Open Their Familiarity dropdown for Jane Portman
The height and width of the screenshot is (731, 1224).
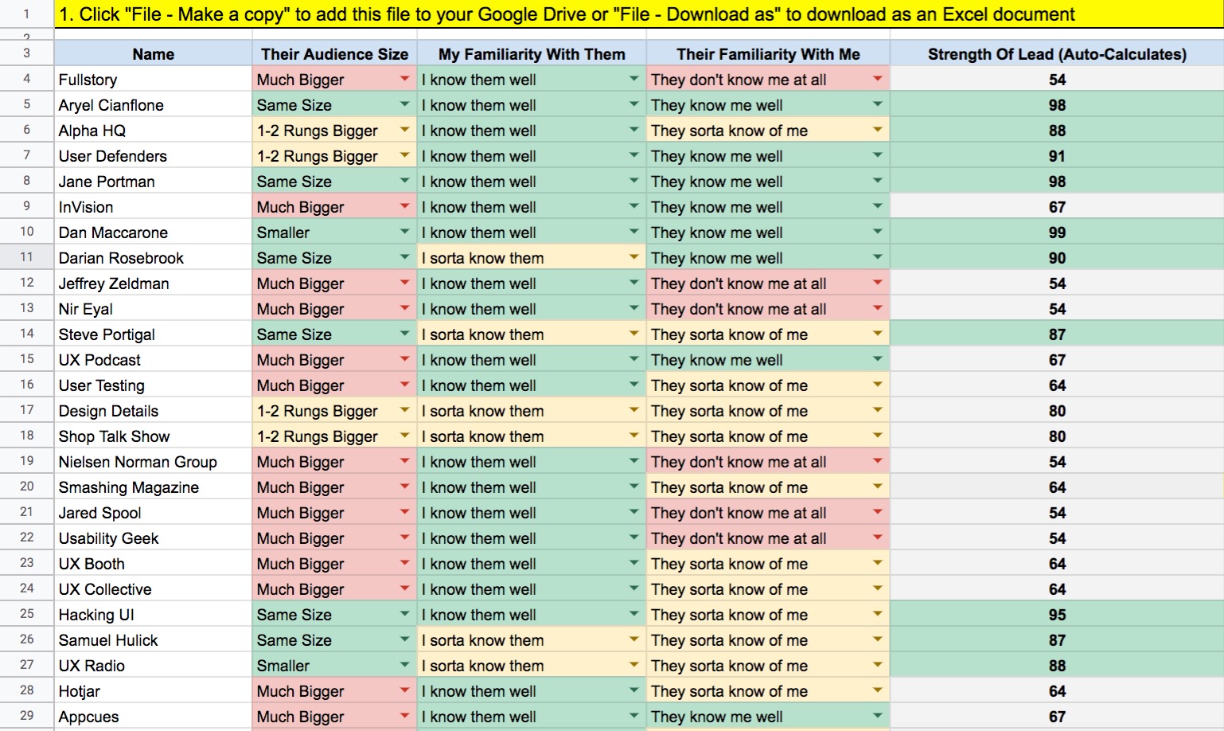877,181
